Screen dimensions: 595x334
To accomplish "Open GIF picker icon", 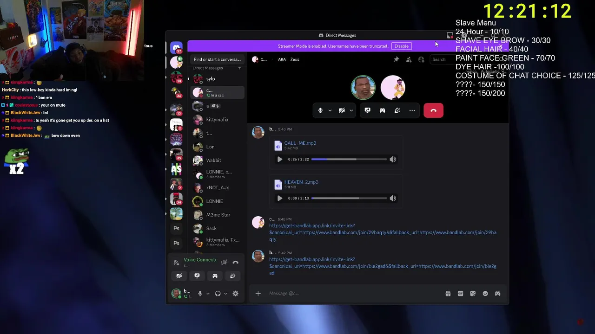I will coord(460,293).
